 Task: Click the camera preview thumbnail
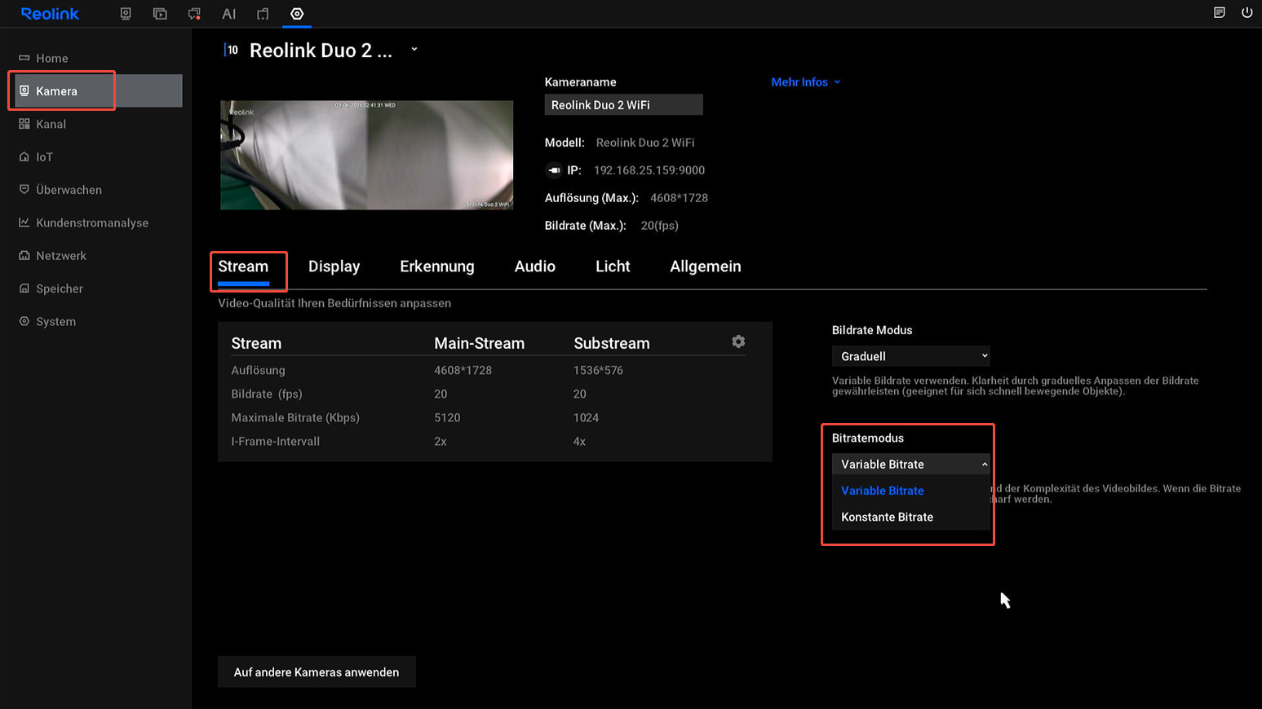(x=366, y=155)
